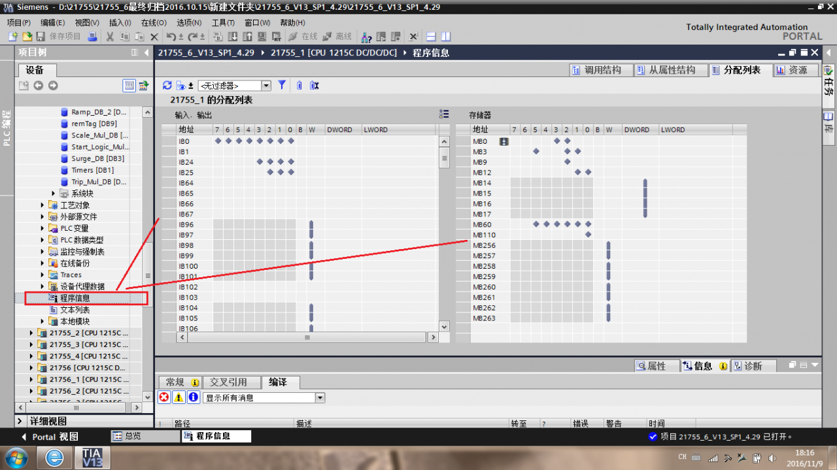This screenshot has width=837, height=470.
Task: Collapse the project tree panel arrow
Action: point(146,52)
